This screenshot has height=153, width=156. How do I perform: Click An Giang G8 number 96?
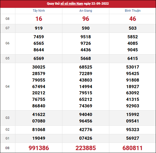[x=86, y=19]
